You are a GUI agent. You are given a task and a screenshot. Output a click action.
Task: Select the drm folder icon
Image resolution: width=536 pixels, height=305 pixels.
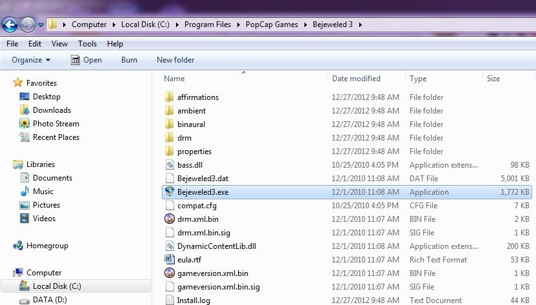pos(169,137)
